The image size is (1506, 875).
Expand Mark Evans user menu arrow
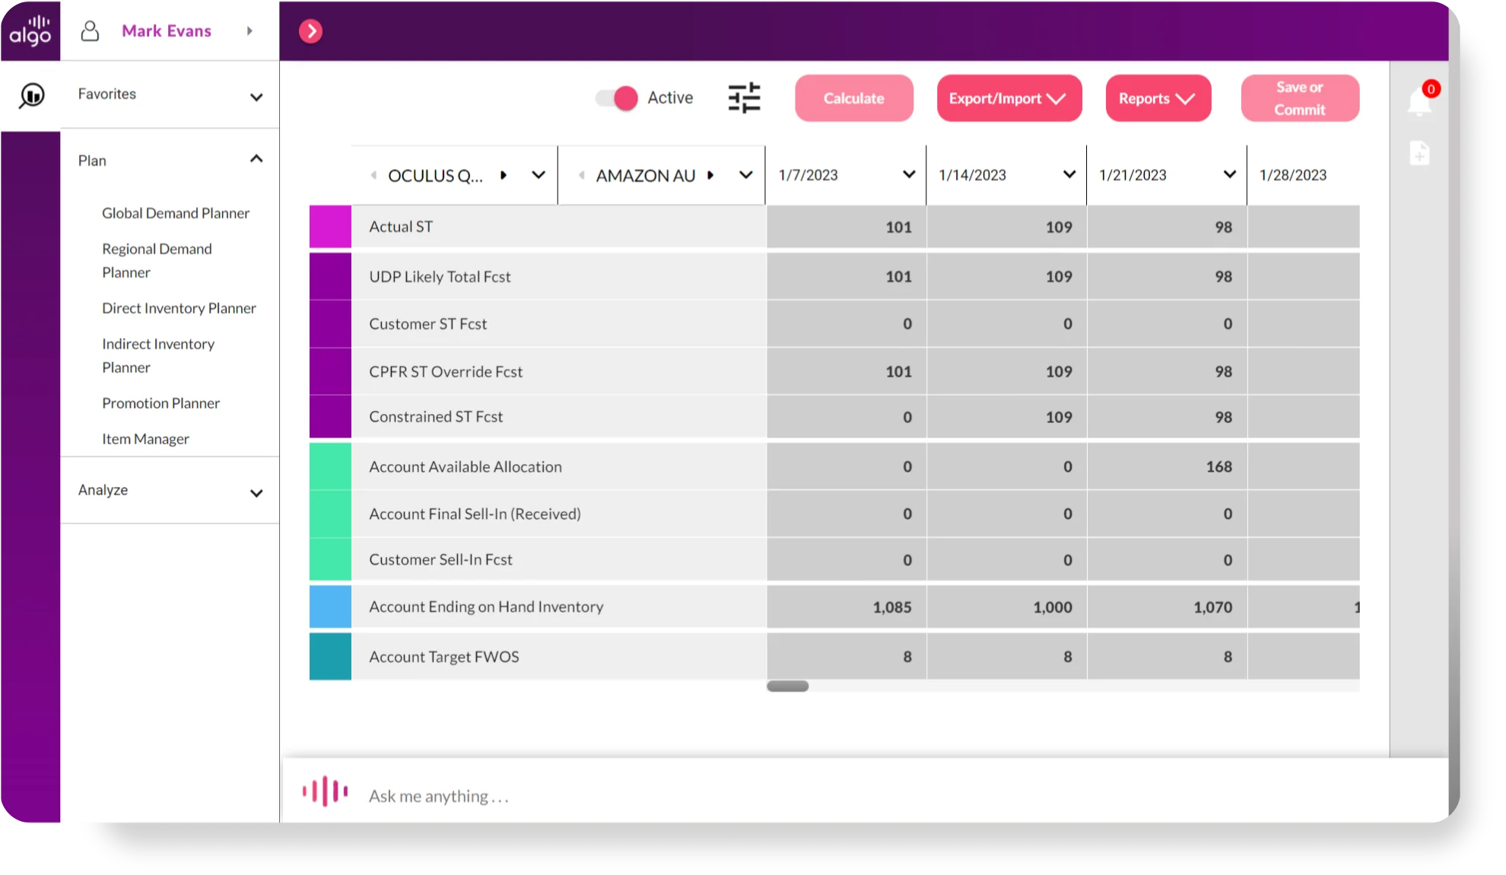coord(249,31)
